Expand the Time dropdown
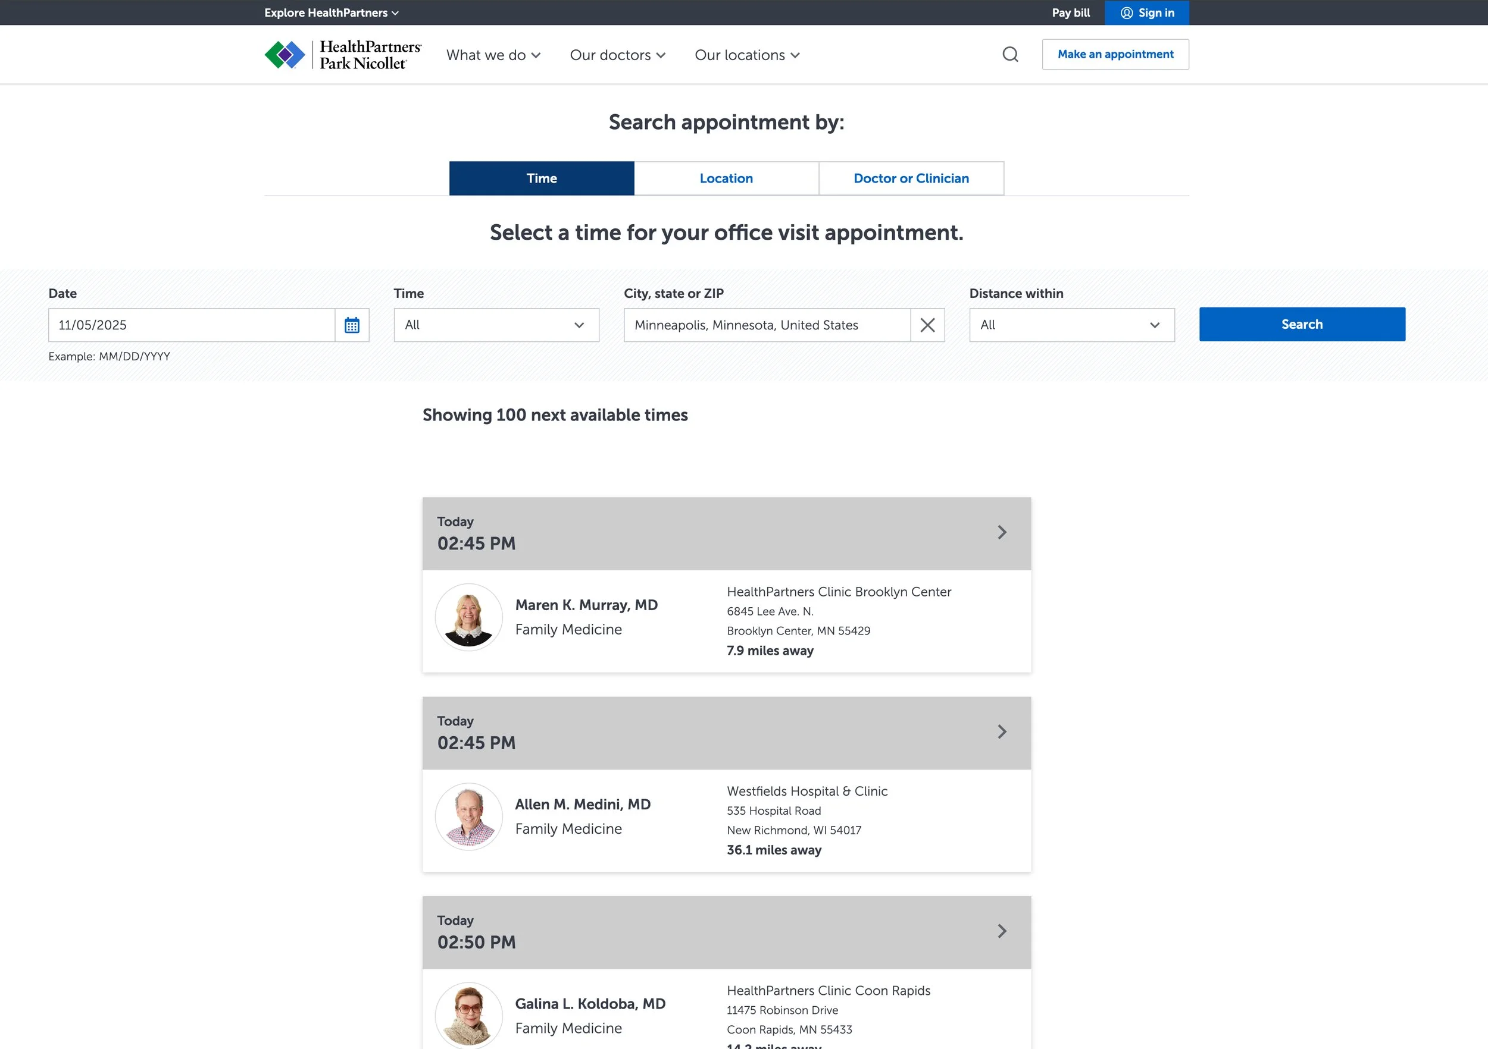The height and width of the screenshot is (1049, 1488). (496, 325)
